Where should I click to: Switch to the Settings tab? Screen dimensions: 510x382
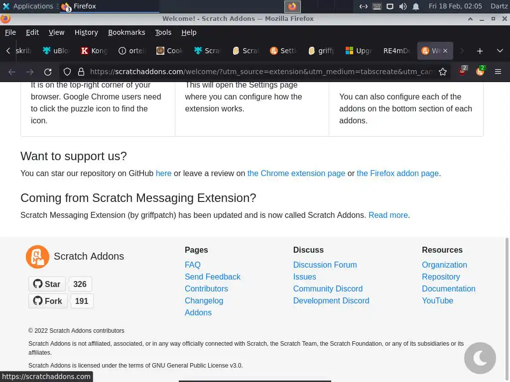pos(283,51)
